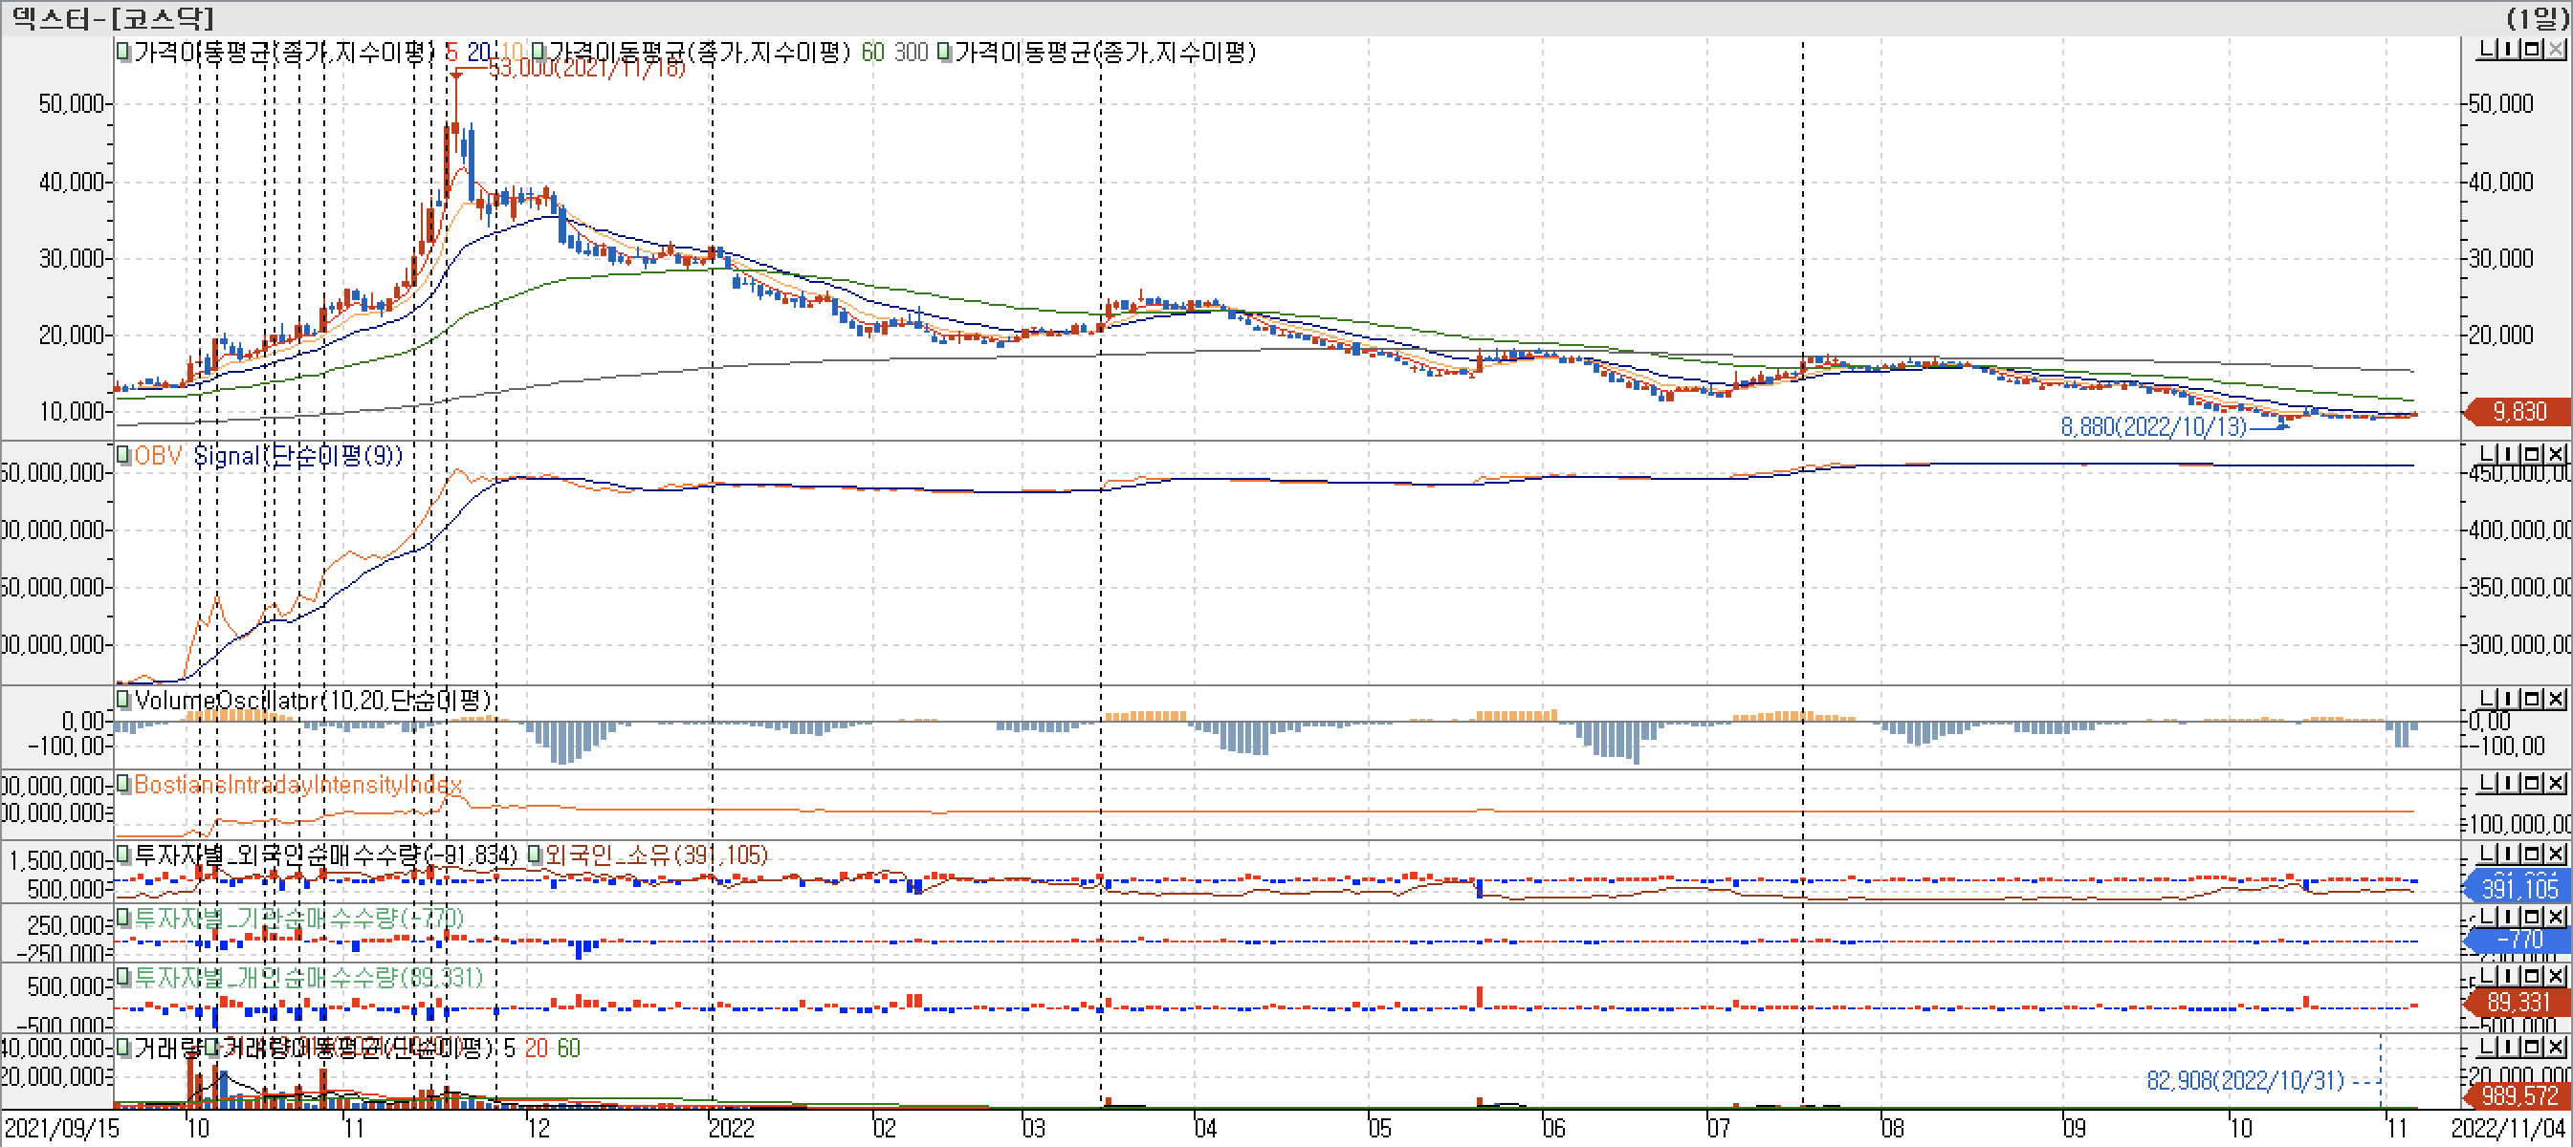Image resolution: width=2573 pixels, height=1147 pixels.
Task: Click the vertical bar icon in OBV panel
Action: click(x=2510, y=454)
